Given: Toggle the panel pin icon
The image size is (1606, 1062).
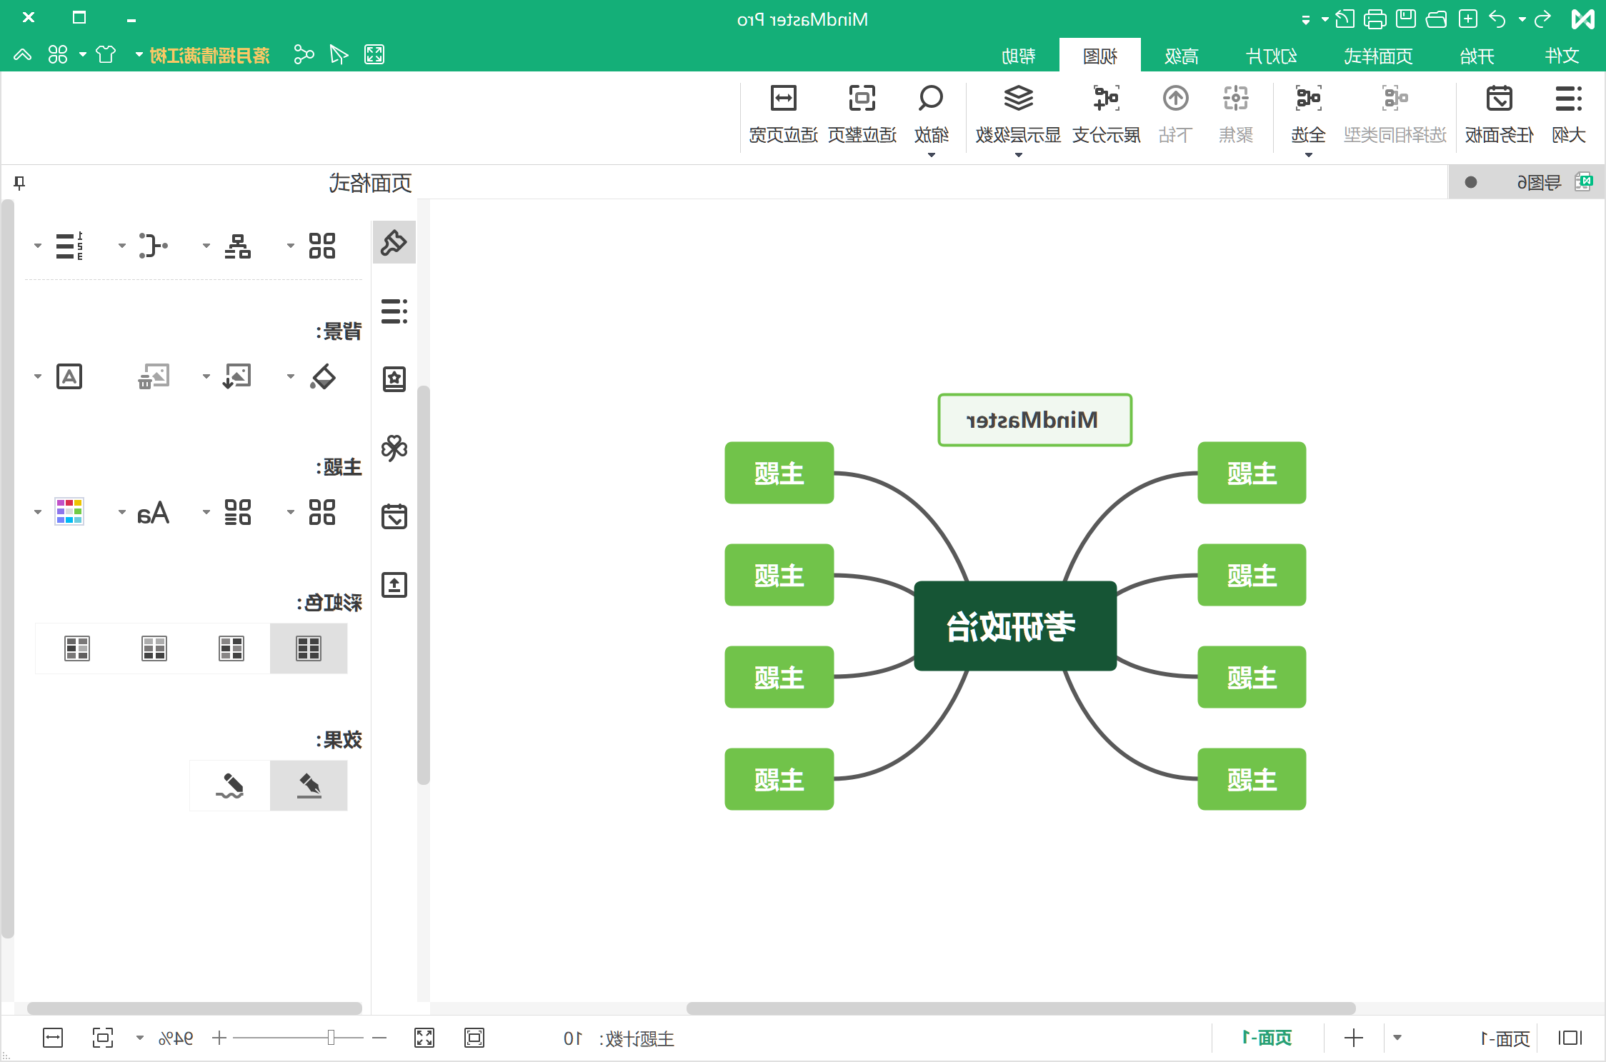Looking at the screenshot, I should click(19, 183).
